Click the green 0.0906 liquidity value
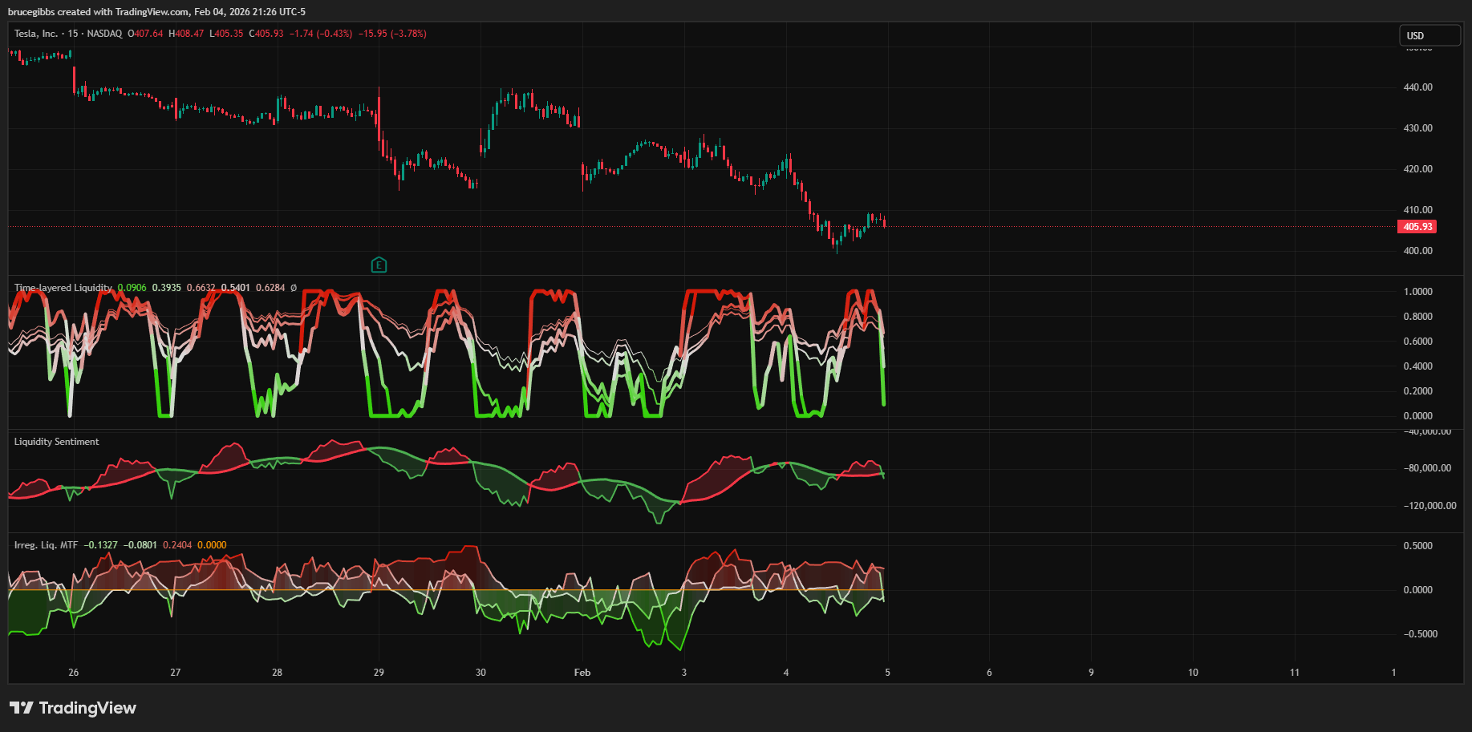1472x732 pixels. pyautogui.click(x=132, y=288)
